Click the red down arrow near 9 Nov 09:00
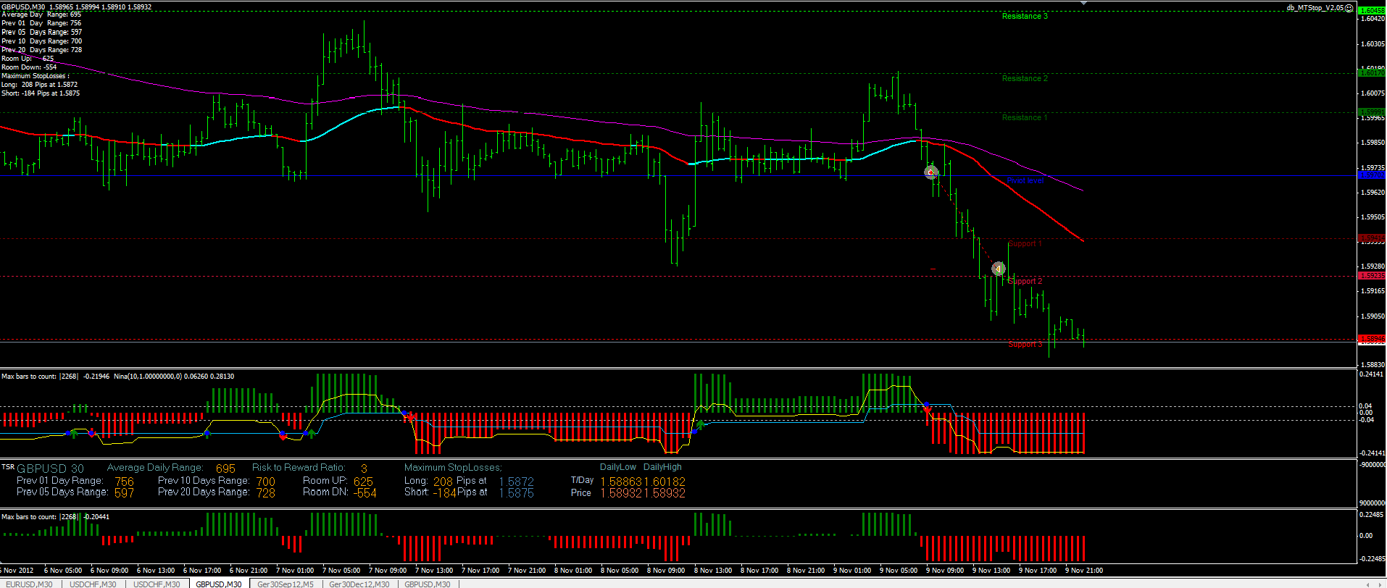Screen dimensions: 1387x588 927,411
